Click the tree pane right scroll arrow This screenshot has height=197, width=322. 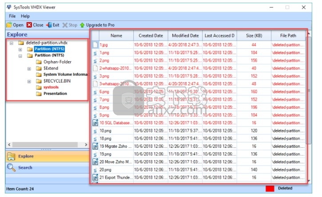pos(86,145)
